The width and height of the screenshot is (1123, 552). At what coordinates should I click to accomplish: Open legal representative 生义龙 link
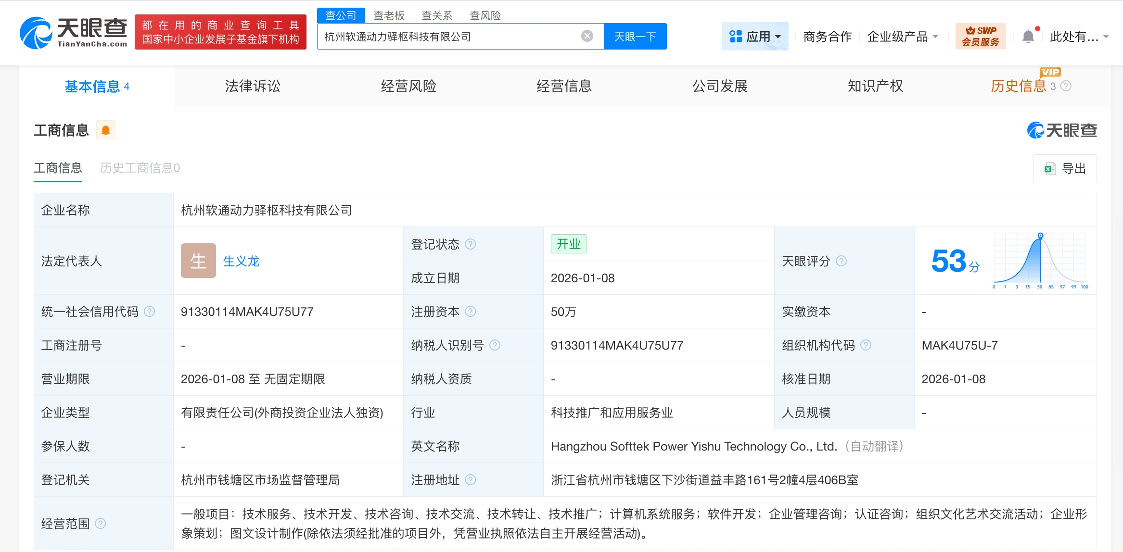coord(241,261)
